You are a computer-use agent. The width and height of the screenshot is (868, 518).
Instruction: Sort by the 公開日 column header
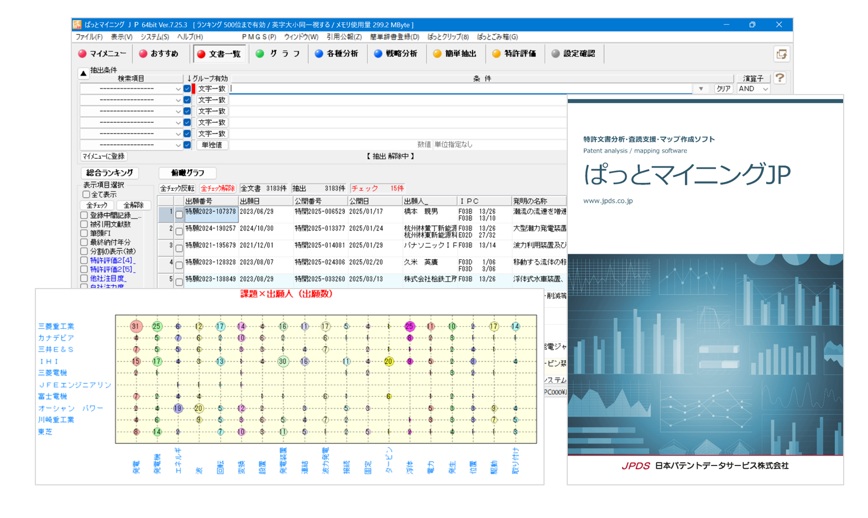[x=374, y=201]
